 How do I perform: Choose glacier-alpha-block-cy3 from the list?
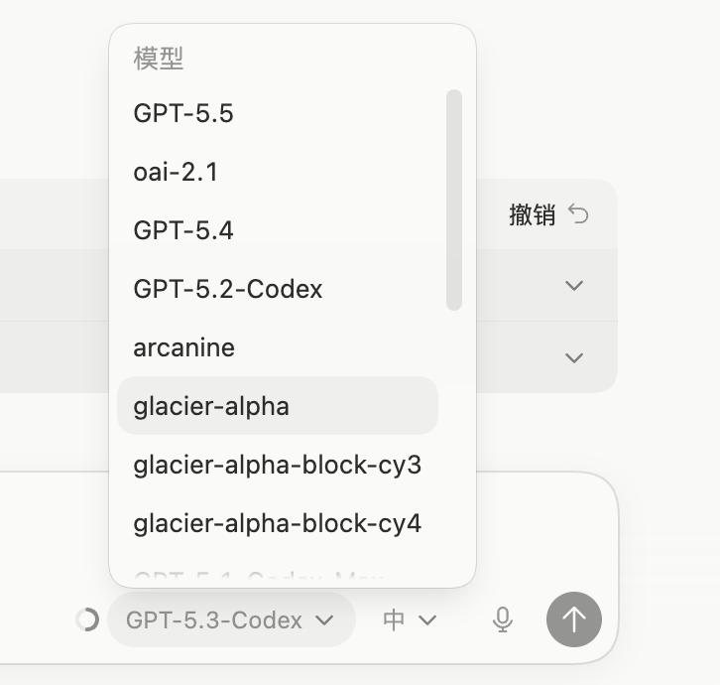coord(278,465)
